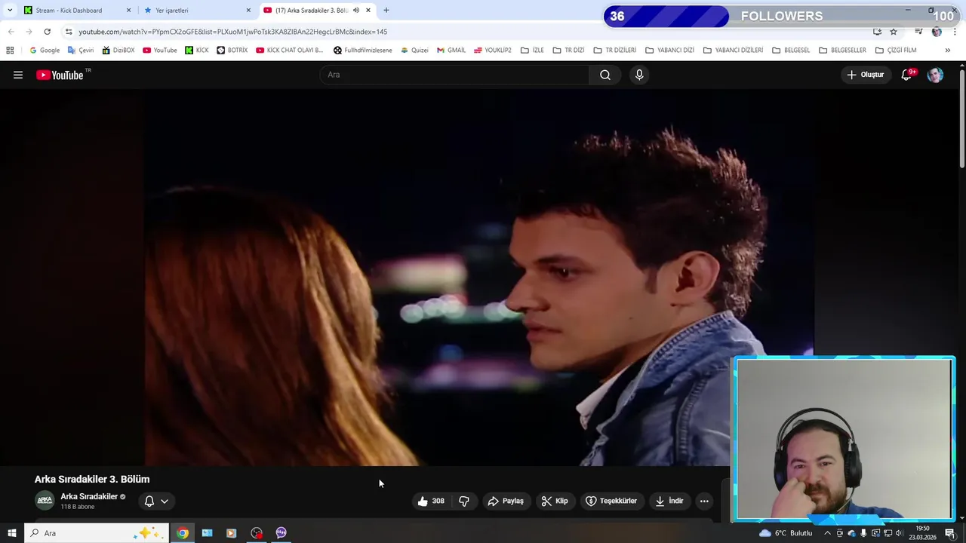This screenshot has height=543, width=966.
Task: Open the BELGESEL bookmarks folder
Action: point(790,50)
